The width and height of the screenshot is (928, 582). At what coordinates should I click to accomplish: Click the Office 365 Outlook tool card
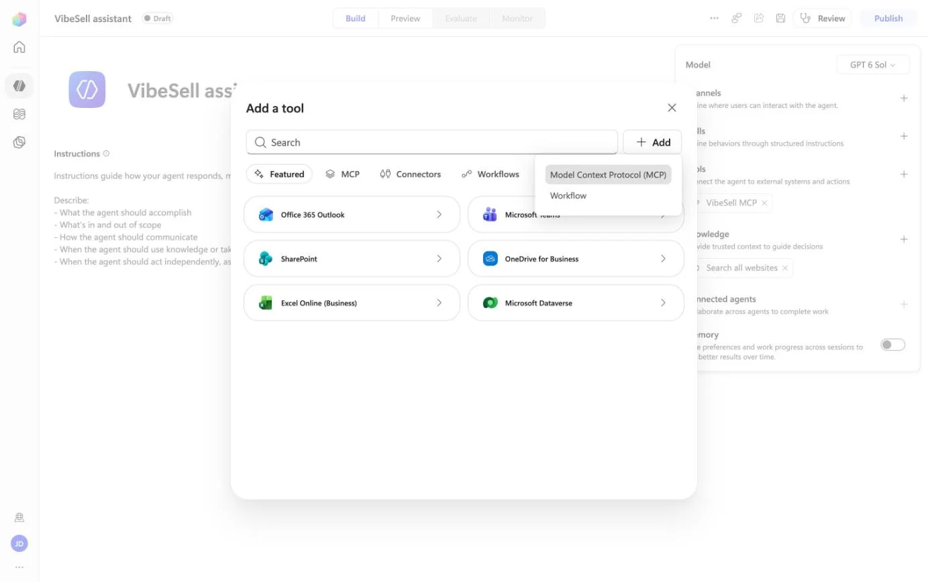[352, 215]
